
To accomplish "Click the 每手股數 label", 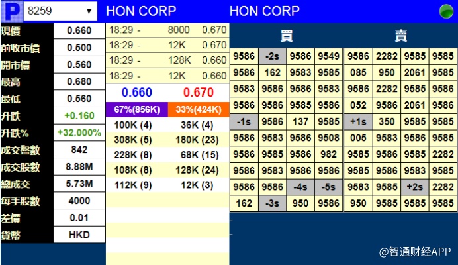I will click(20, 201).
